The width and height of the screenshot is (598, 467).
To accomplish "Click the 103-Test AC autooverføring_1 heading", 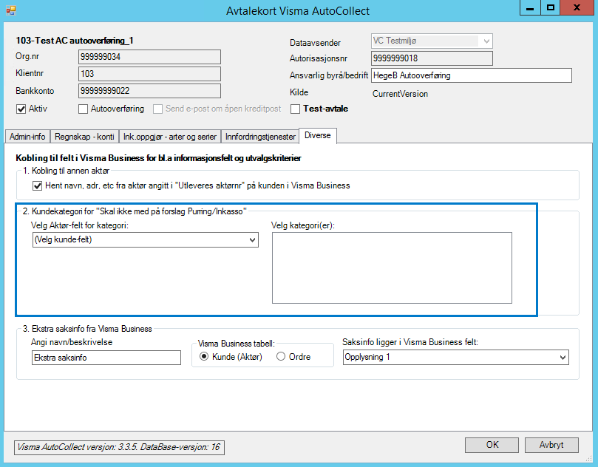I will pyautogui.click(x=75, y=41).
